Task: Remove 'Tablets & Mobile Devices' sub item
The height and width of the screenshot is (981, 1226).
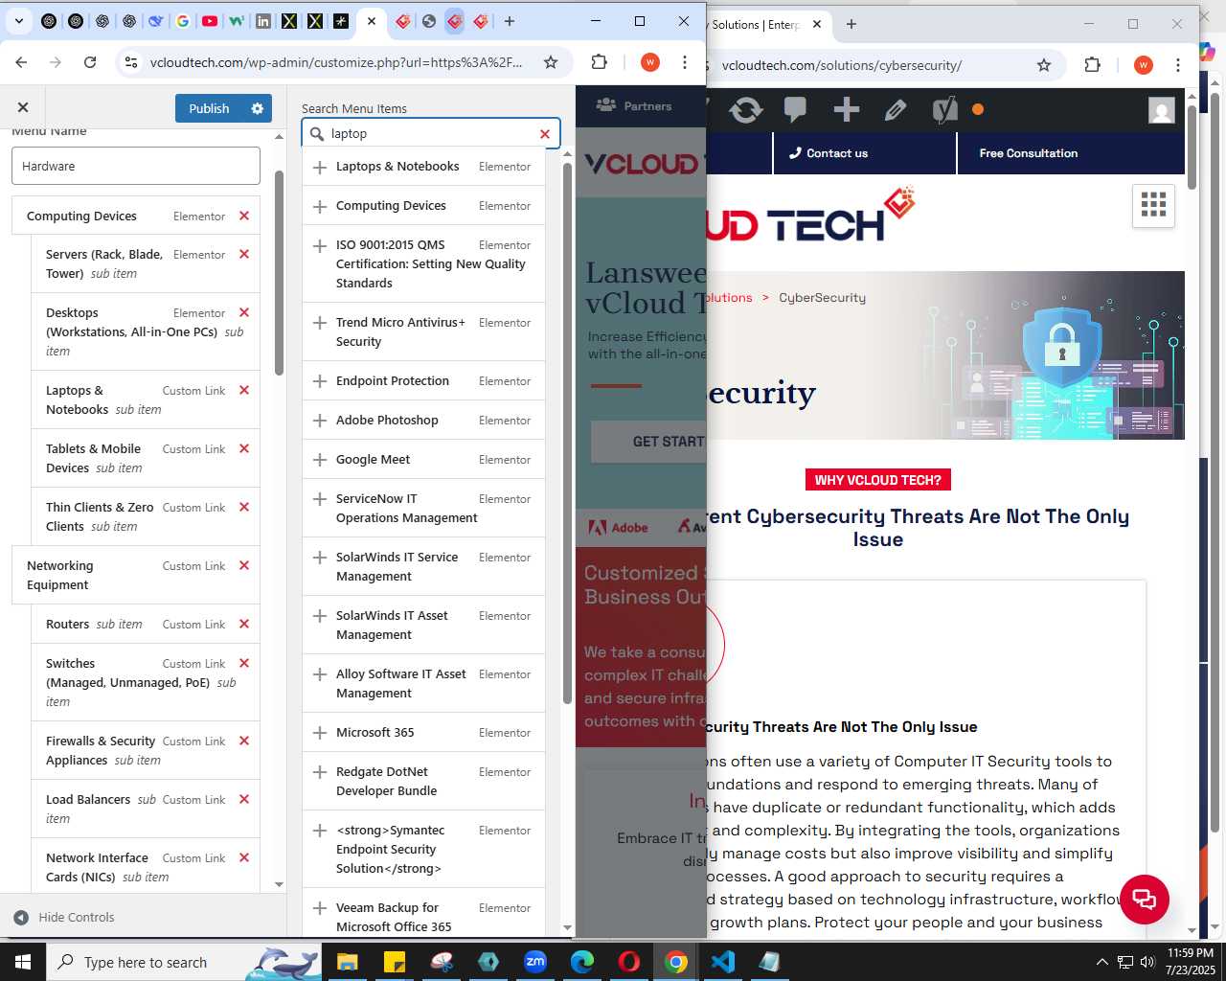Action: point(244,449)
